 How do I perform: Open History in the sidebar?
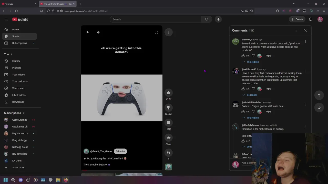(19, 61)
